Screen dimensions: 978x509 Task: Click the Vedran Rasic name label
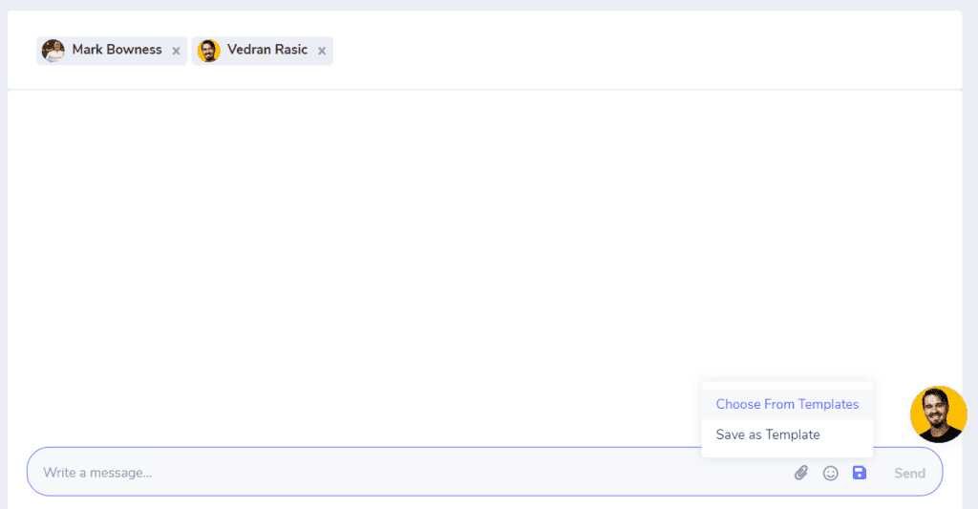[x=267, y=50]
